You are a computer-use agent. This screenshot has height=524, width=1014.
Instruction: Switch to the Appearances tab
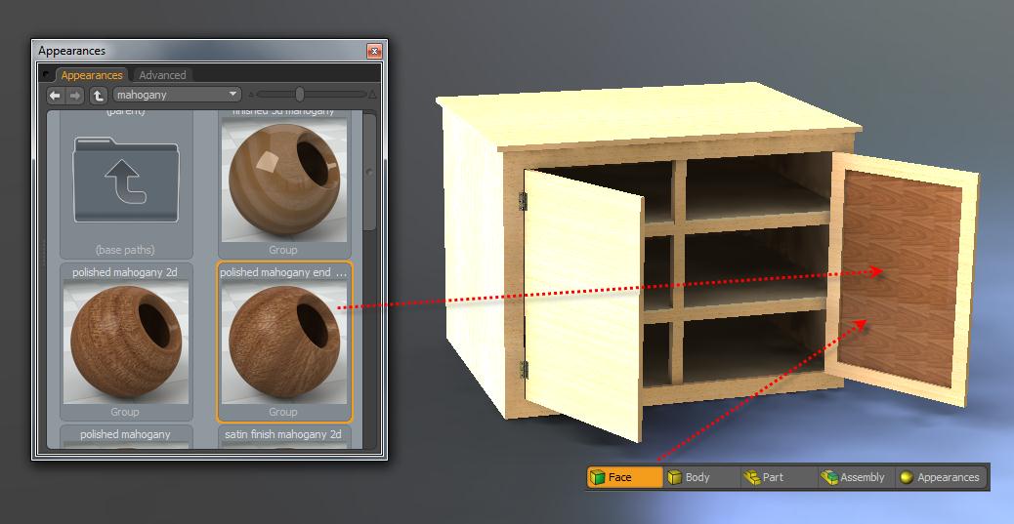tap(92, 75)
